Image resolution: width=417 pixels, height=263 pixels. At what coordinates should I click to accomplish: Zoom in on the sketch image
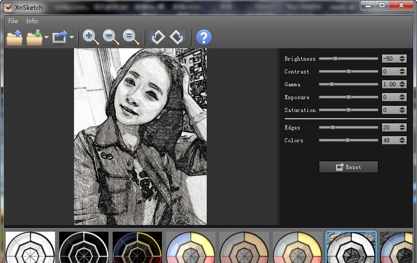point(90,37)
